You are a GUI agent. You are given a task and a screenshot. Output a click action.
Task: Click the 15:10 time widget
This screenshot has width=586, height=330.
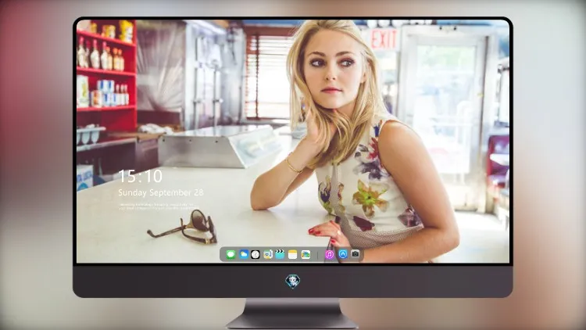click(140, 176)
